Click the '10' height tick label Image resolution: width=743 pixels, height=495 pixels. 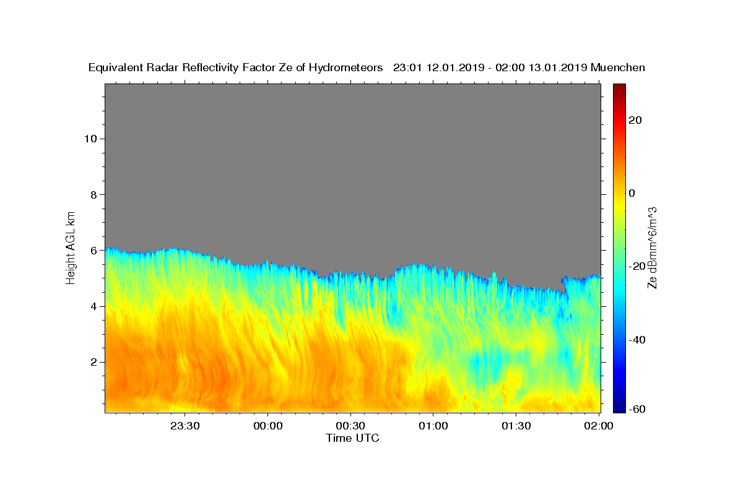[x=90, y=139]
